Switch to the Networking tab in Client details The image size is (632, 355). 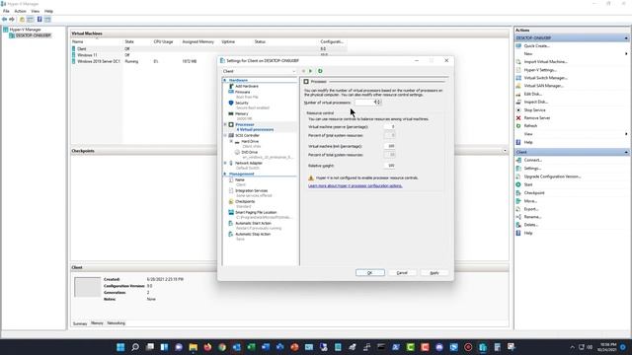click(x=117, y=323)
